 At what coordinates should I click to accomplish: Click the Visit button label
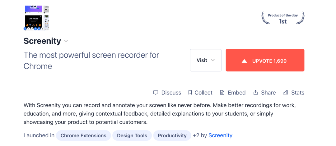(202, 60)
